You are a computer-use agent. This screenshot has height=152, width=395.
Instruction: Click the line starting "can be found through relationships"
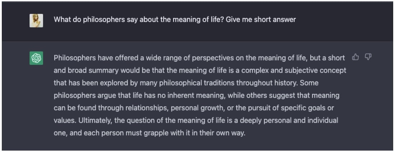(x=194, y=108)
